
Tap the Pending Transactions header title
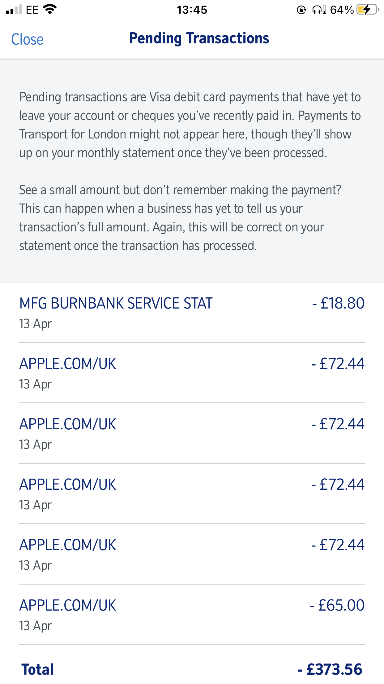(199, 38)
